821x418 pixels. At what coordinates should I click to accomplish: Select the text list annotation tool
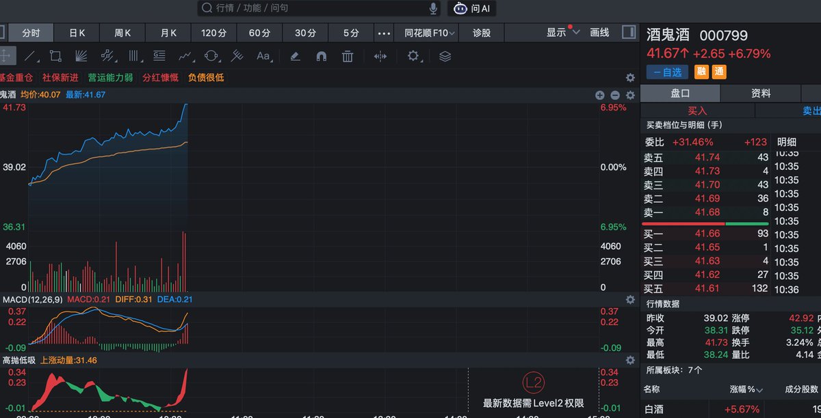tap(159, 56)
